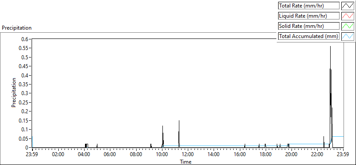The image size is (356, 165).
Task: Select the Total Accumulated (mm) legend label
Action: (308, 36)
